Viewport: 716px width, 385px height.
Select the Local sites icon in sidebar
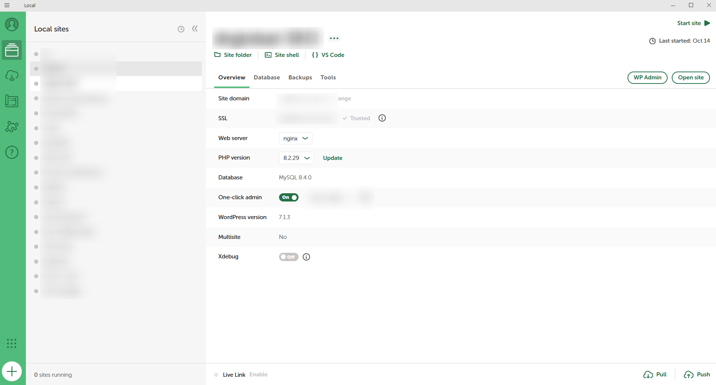tap(12, 50)
